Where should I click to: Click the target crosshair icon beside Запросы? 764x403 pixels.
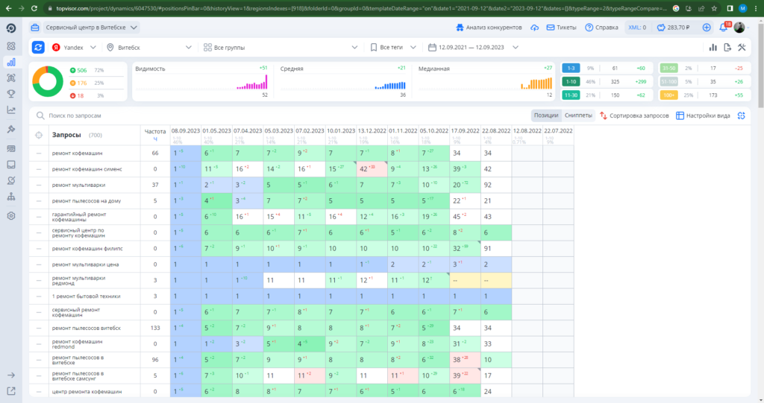39,135
